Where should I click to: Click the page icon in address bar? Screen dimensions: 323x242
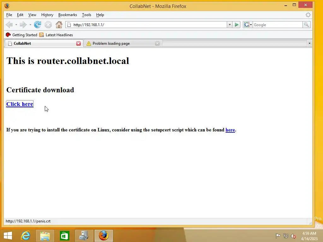tap(69, 25)
